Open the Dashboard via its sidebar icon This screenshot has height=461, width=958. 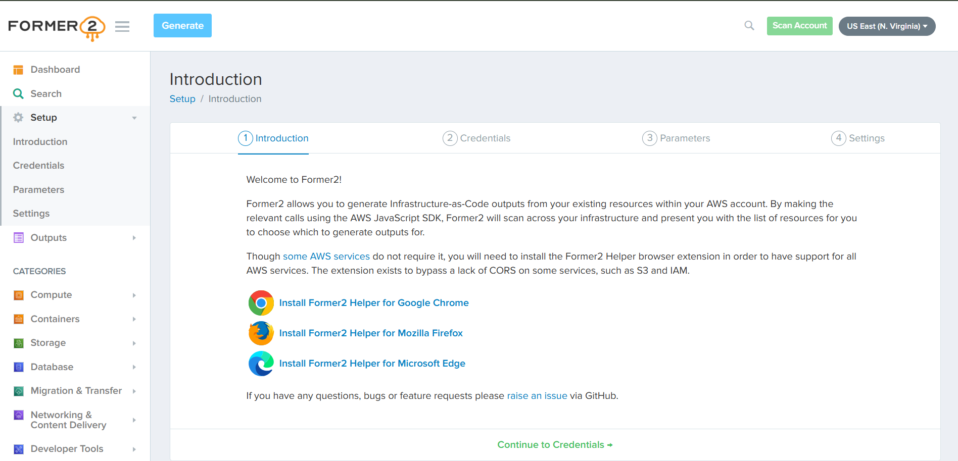pos(18,69)
